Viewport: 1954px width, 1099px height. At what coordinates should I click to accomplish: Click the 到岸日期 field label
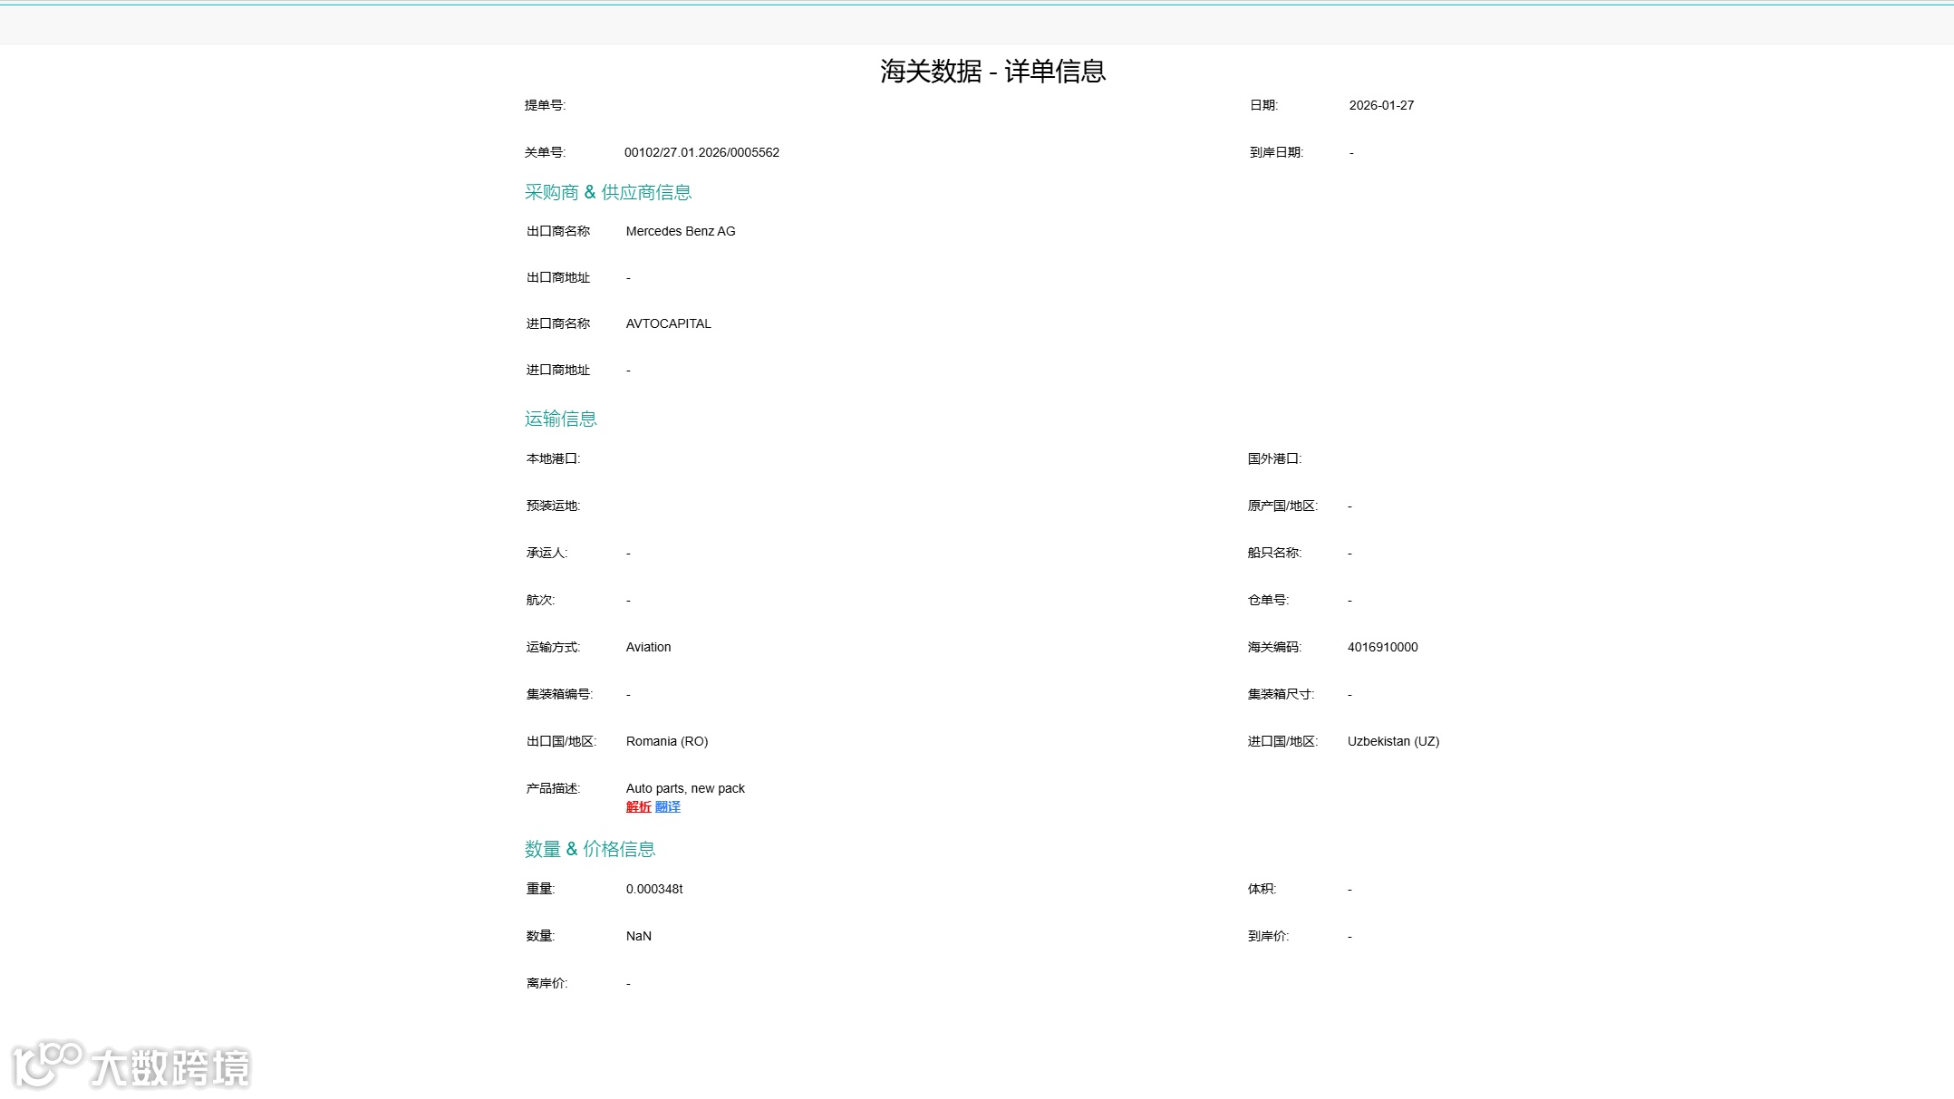point(1275,152)
